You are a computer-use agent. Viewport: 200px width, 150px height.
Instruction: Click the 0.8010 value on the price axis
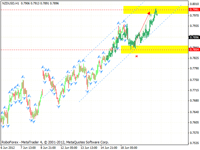point(193,4)
